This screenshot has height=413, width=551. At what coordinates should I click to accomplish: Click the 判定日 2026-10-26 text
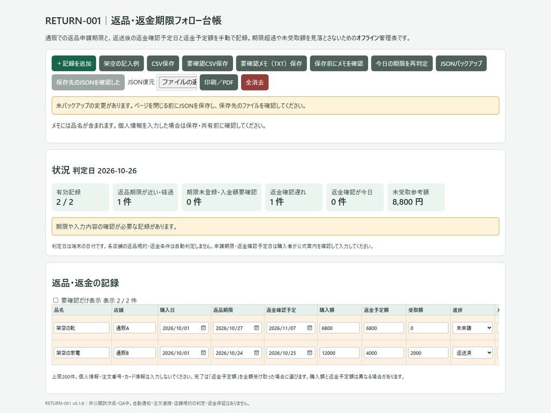[x=105, y=171]
